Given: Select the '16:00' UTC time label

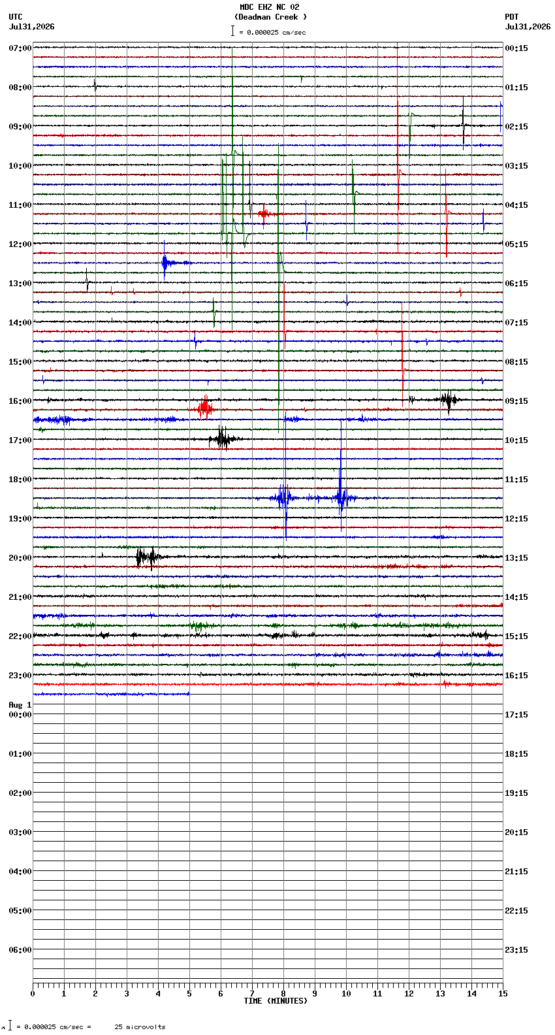Looking at the screenshot, I should 20,401.
